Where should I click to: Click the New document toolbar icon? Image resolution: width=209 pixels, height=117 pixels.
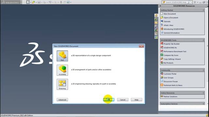[x=28, y=2]
